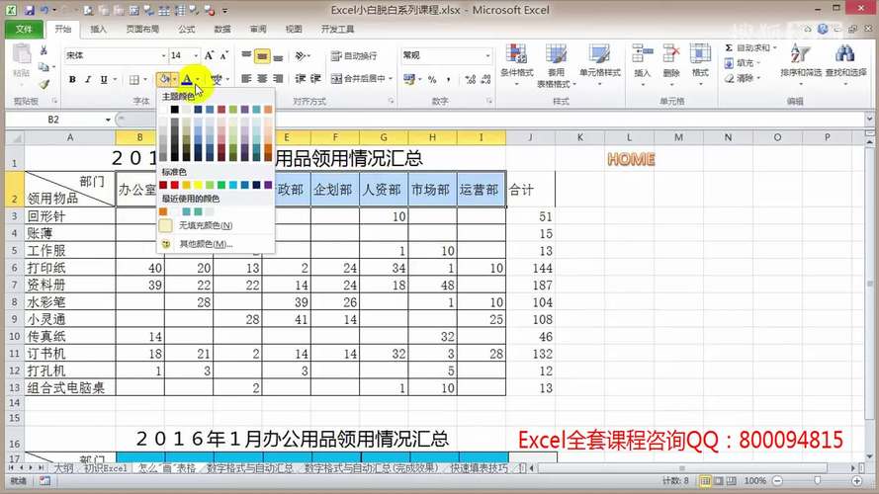Click the Decrease Decimal icon
The width and height of the screenshot is (879, 494).
coord(486,79)
